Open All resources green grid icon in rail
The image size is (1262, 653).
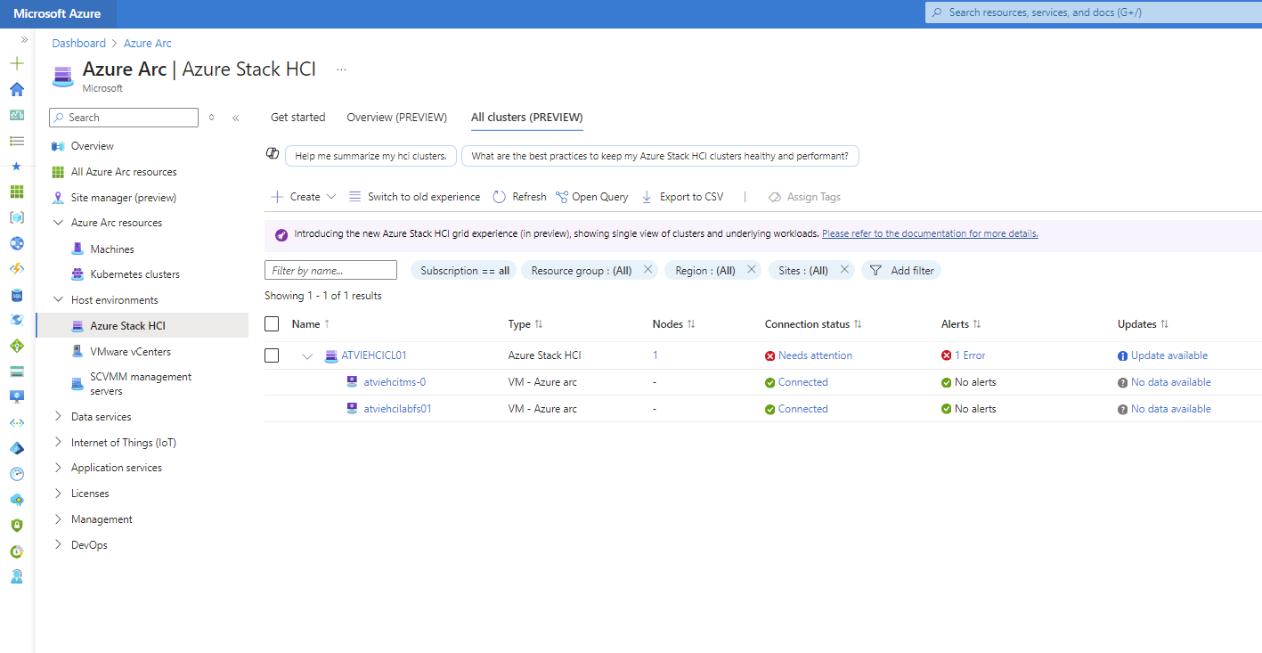[17, 192]
